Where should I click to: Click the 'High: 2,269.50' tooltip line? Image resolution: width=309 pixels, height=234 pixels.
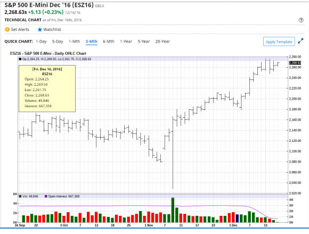tap(36, 85)
